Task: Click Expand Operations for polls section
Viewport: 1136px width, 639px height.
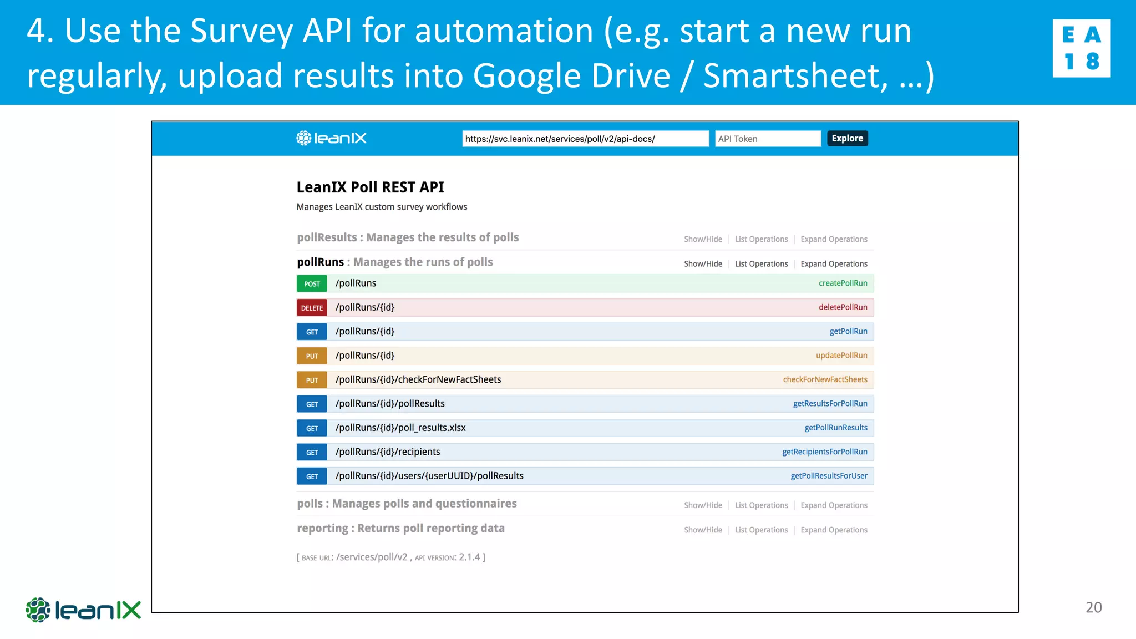Action: (x=834, y=505)
